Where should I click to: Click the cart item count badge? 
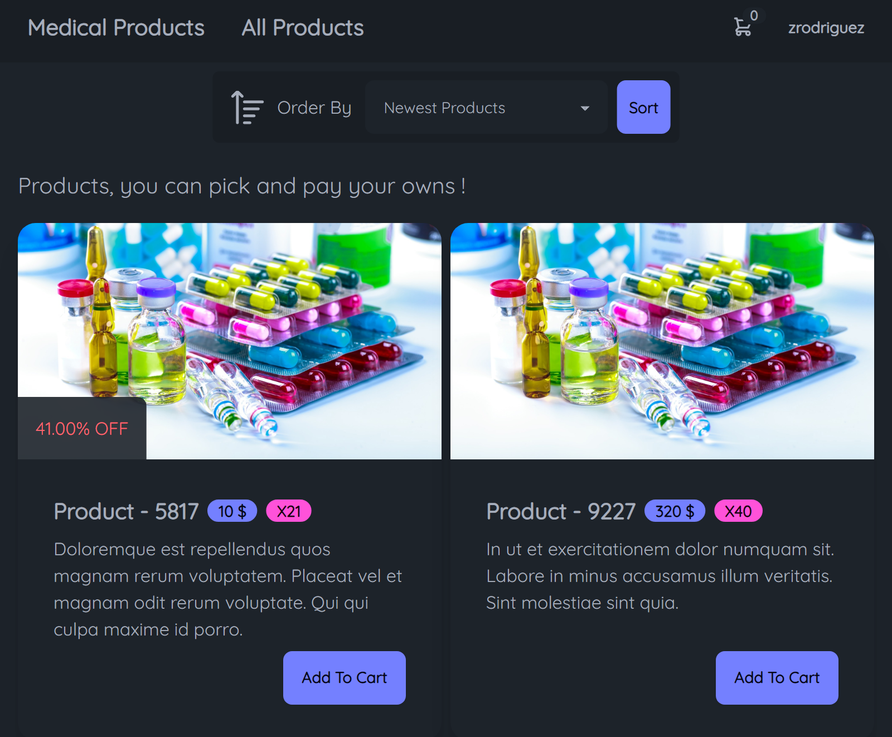point(754,16)
